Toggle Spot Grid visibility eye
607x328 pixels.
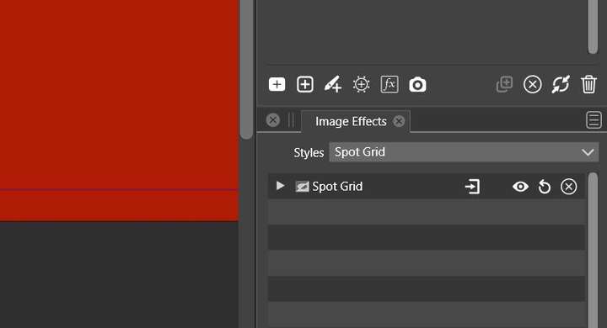point(520,187)
